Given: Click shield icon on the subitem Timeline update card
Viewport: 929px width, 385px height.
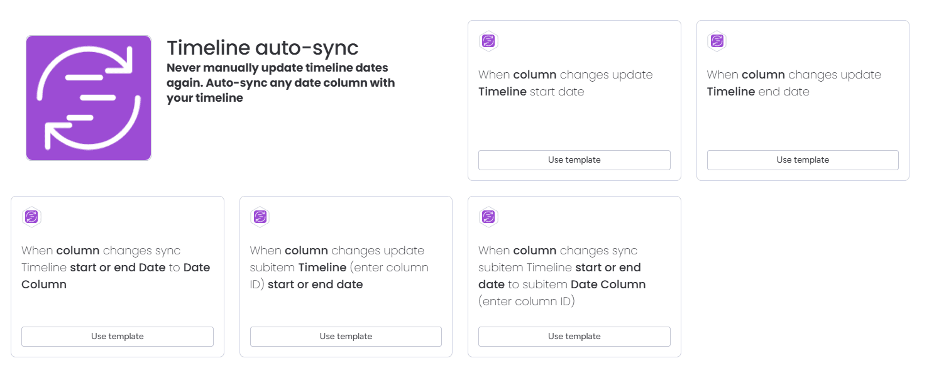Looking at the screenshot, I should (x=260, y=217).
